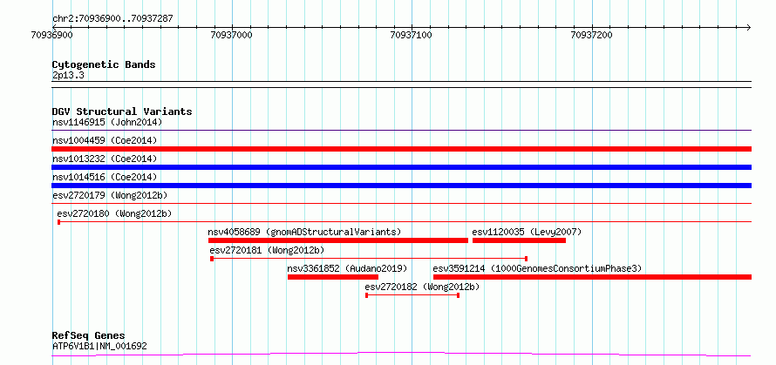Screen dimensions: 776x365
Task: Click the 2p13.3 band label
Action: (x=68, y=75)
